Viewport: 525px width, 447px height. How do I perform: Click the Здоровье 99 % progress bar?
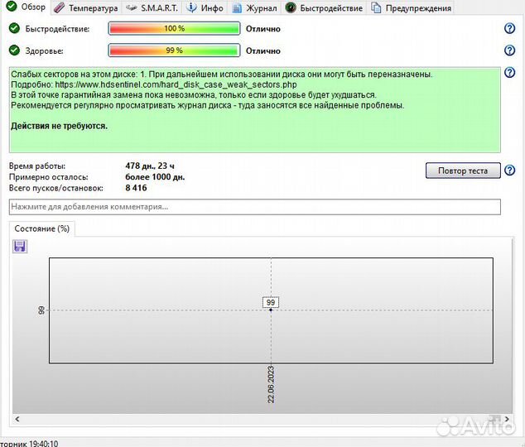(x=174, y=50)
